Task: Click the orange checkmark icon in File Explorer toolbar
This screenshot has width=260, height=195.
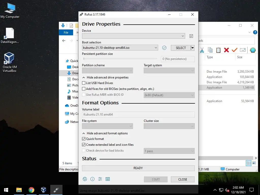Action: click(x=234, y=50)
